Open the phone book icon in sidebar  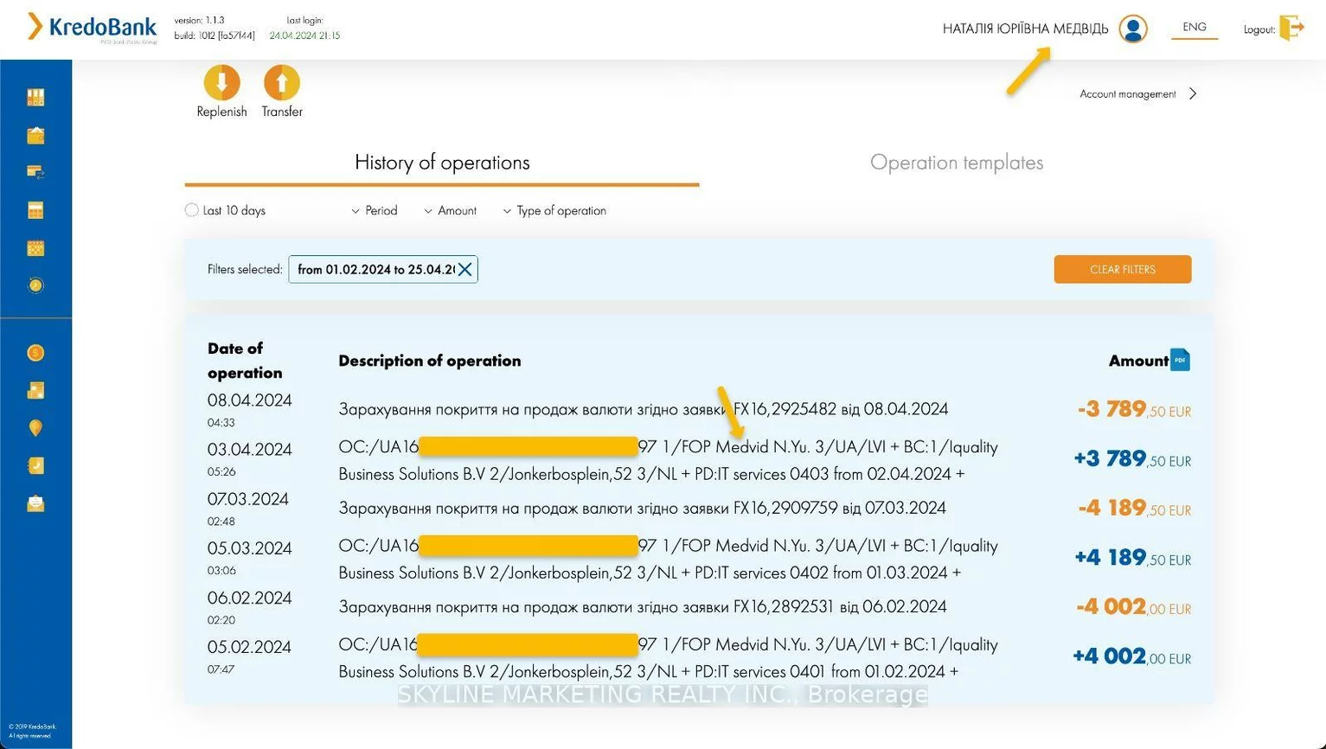click(35, 465)
